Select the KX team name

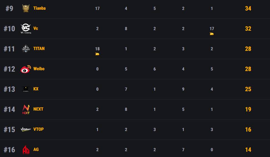(x=36, y=89)
